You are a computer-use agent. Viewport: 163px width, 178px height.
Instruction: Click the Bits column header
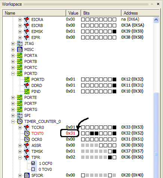tap(101, 13)
